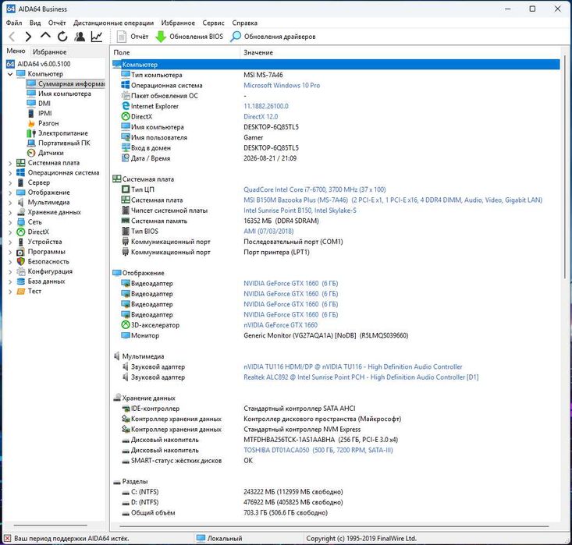Open the Сервис menu
Screen dimensions: 572x545
[x=213, y=23]
